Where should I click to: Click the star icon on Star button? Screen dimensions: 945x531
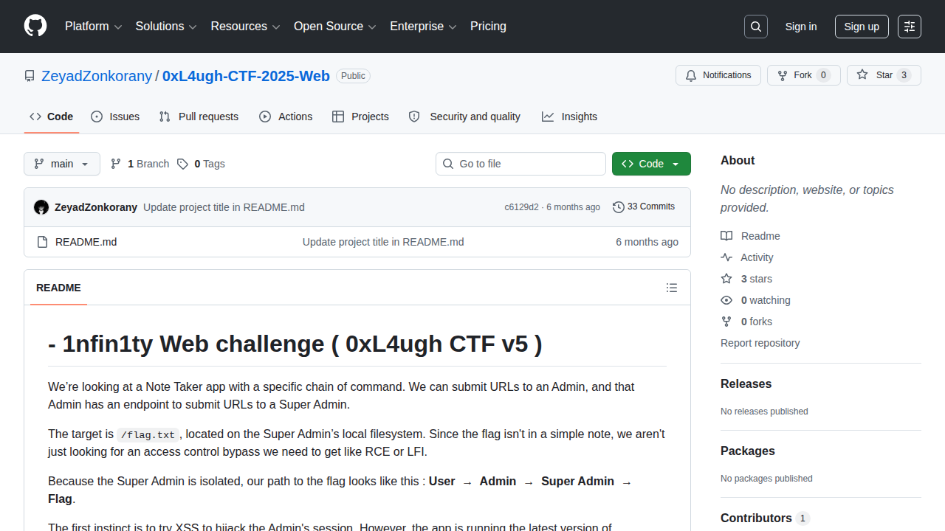tap(862, 75)
